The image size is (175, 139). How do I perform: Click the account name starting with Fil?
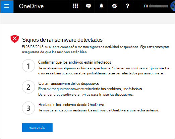(x=156, y=6)
